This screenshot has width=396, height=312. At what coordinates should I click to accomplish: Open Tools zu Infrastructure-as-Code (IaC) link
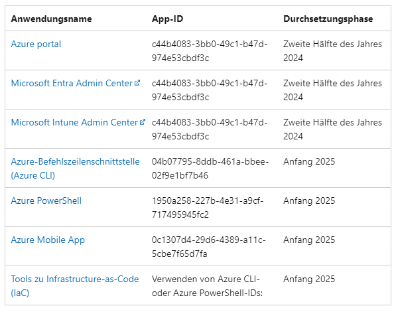point(75,286)
